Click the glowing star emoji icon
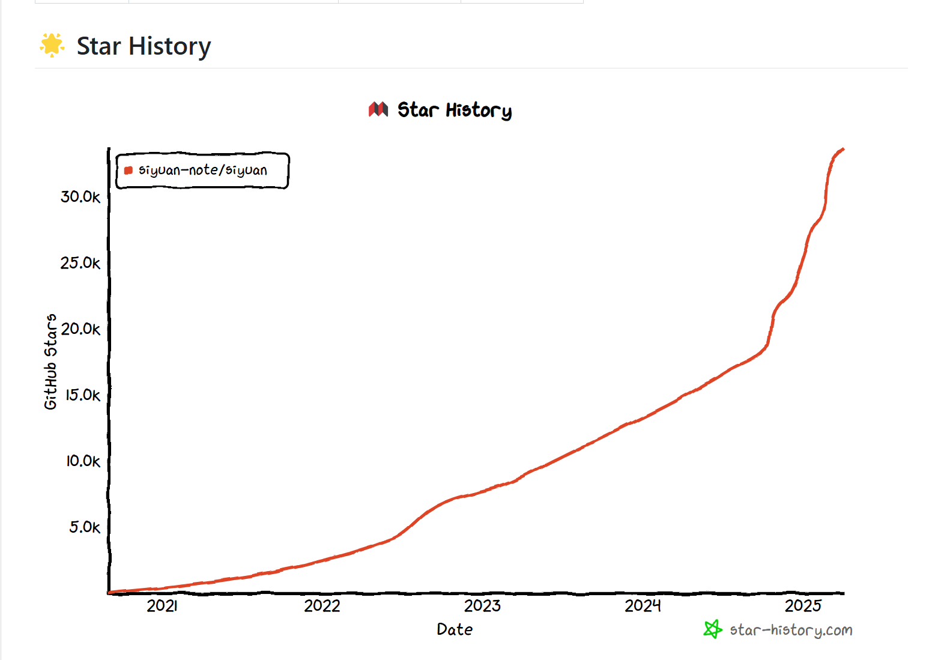Image resolution: width=935 pixels, height=660 pixels. 52,46
